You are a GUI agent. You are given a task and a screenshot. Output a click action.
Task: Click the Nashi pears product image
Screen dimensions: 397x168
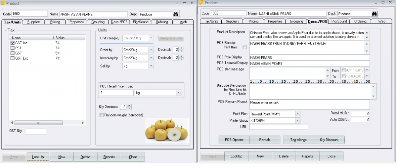pos(167,130)
